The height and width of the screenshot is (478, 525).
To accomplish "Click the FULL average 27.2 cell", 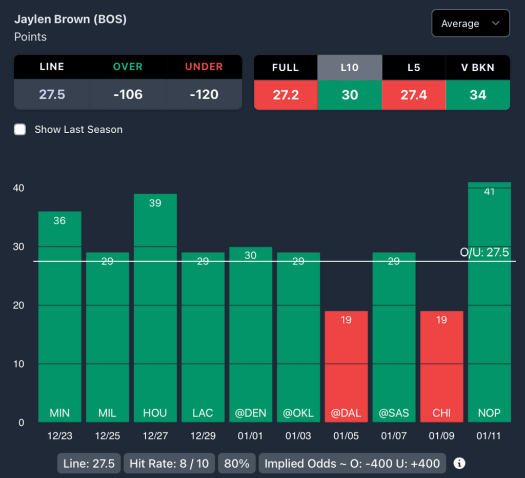I will 286,95.
